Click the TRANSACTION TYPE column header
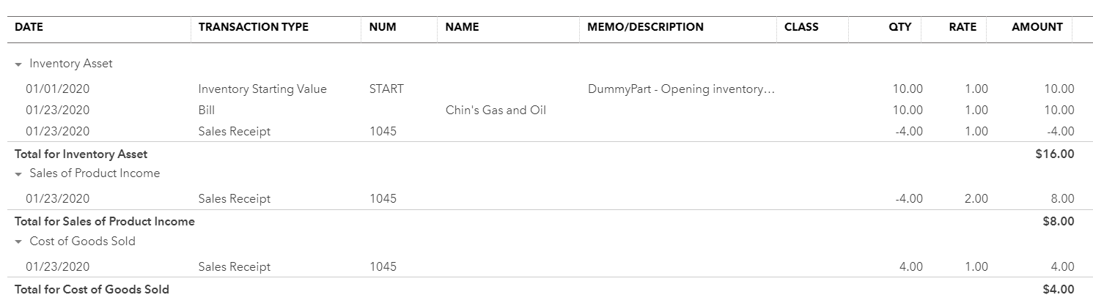This screenshot has height=303, width=1093. point(253,27)
